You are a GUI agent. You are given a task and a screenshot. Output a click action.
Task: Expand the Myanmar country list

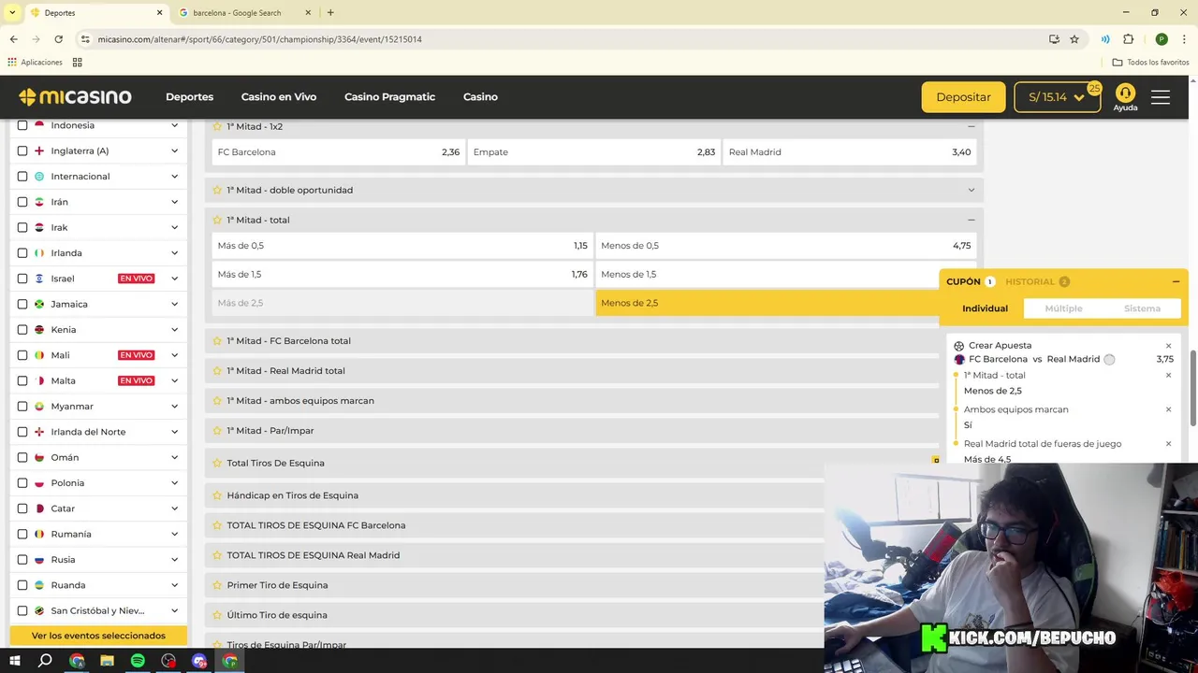tap(174, 407)
